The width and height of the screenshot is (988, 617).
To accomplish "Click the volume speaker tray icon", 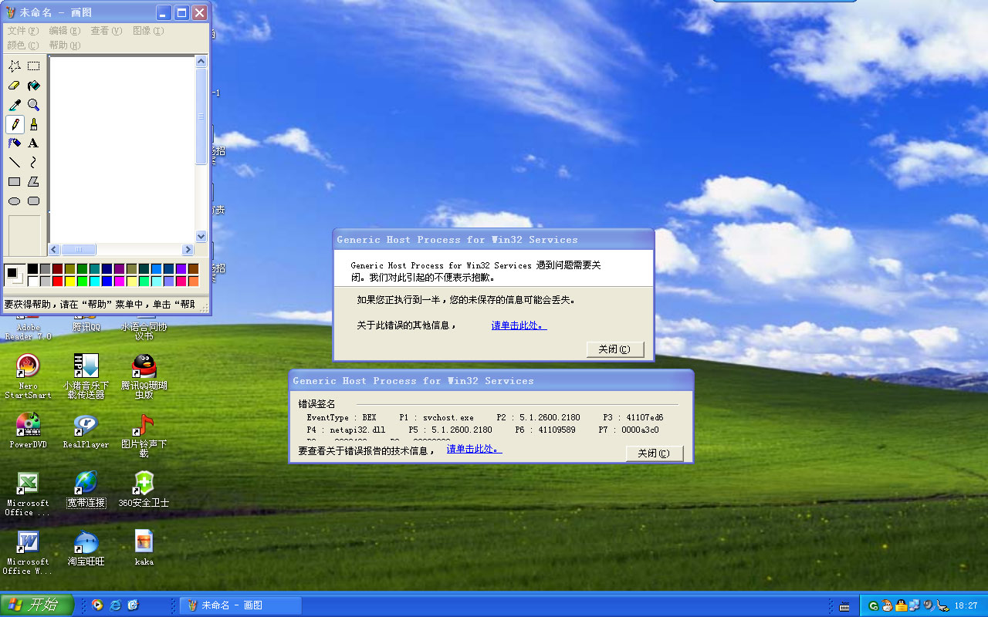I will [x=929, y=606].
